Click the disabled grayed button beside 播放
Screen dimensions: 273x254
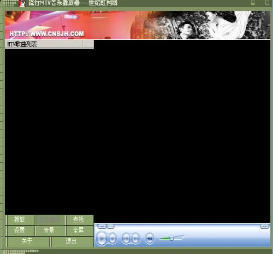click(x=49, y=220)
